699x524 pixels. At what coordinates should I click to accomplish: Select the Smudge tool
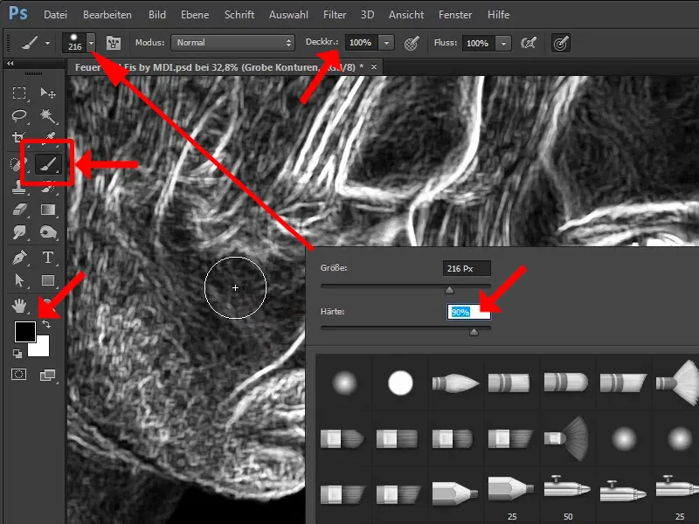18,232
